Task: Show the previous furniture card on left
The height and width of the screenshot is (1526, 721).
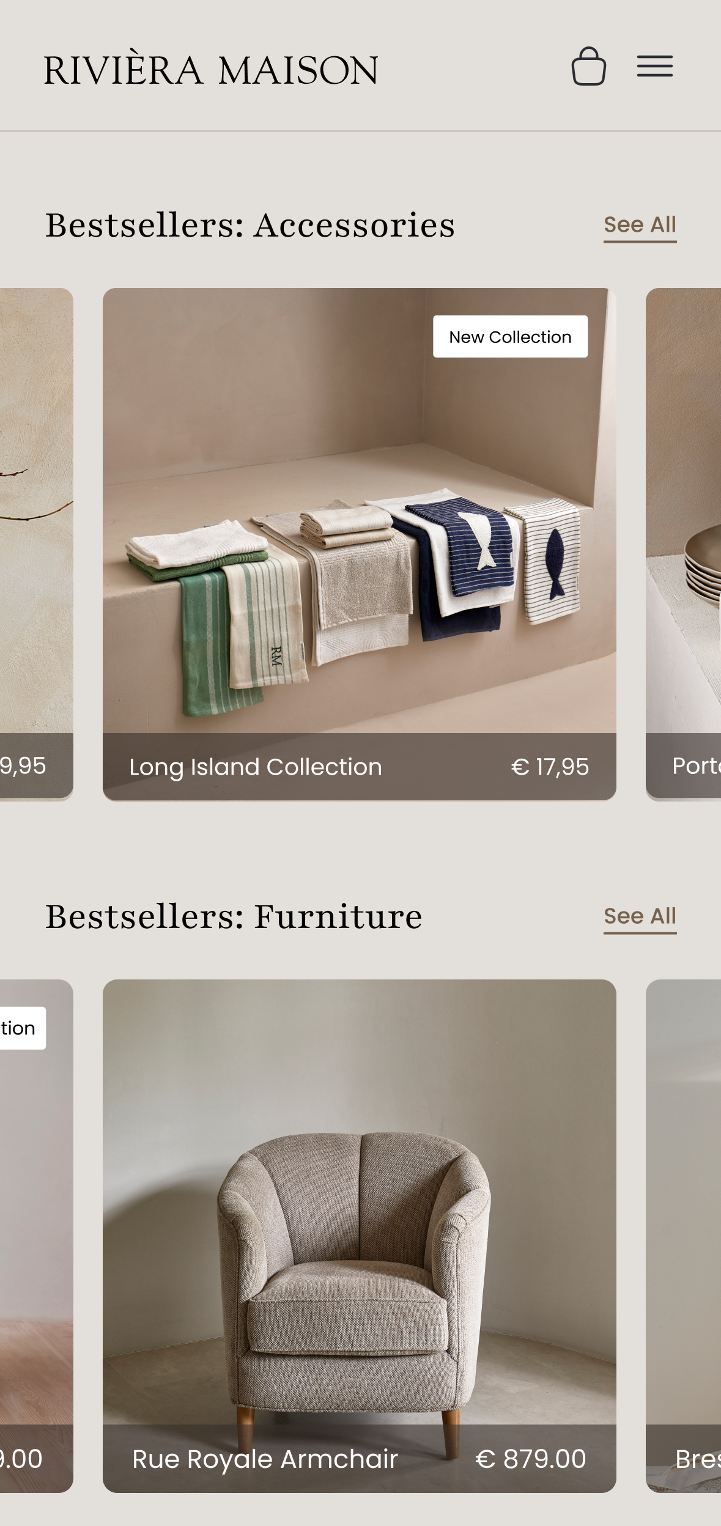Action: tap(37, 1236)
